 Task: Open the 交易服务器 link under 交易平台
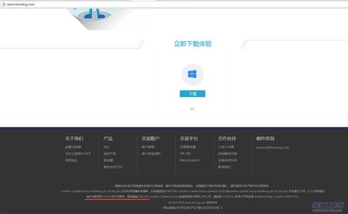(x=188, y=147)
